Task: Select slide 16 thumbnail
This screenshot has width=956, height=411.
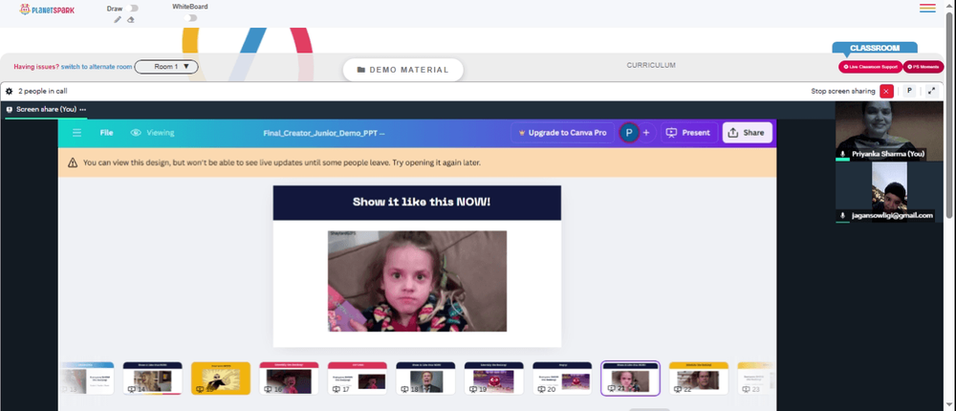Action: [289, 379]
